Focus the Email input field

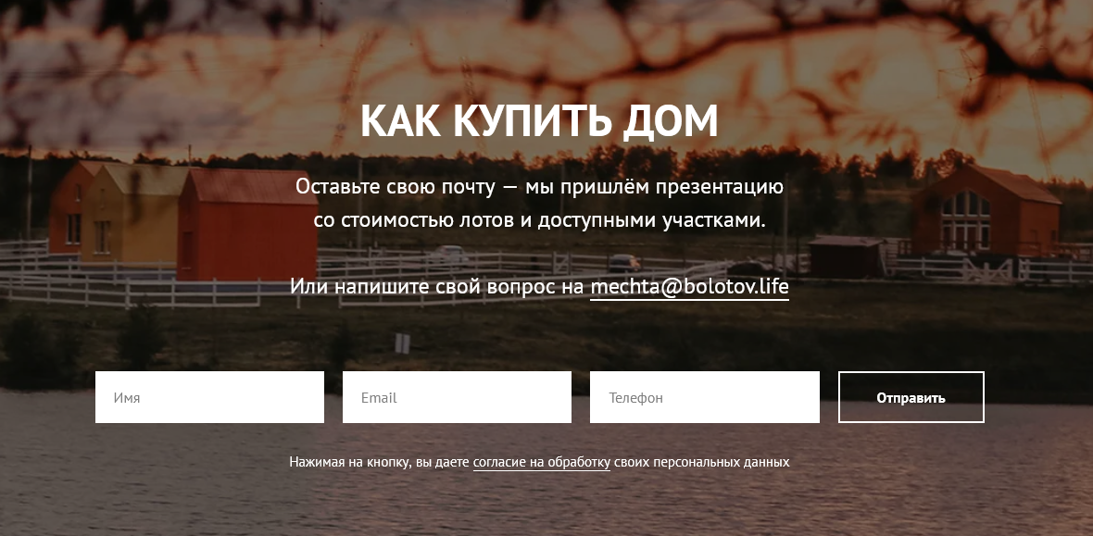[x=457, y=397]
